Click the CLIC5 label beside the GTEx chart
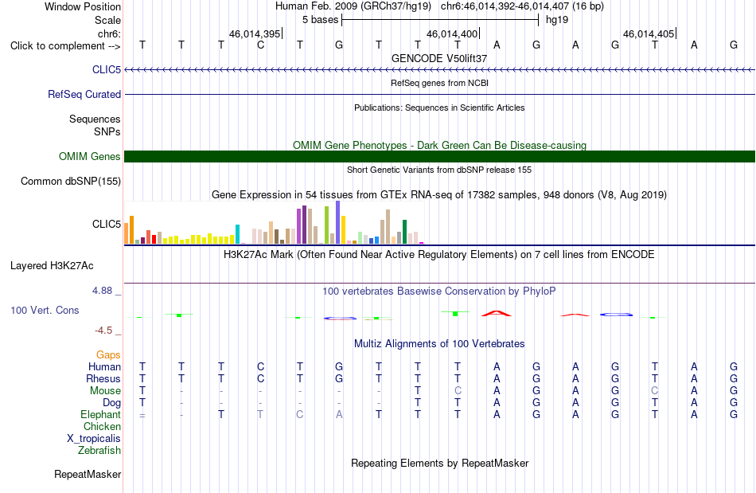Screen dimensions: 756x493 [107, 224]
